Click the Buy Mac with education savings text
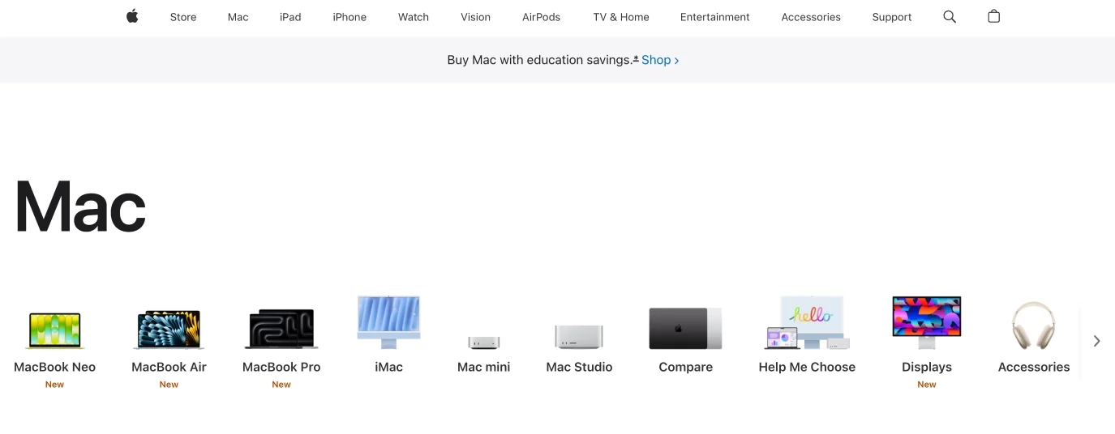Viewport: 1115px width, 434px height. click(539, 60)
